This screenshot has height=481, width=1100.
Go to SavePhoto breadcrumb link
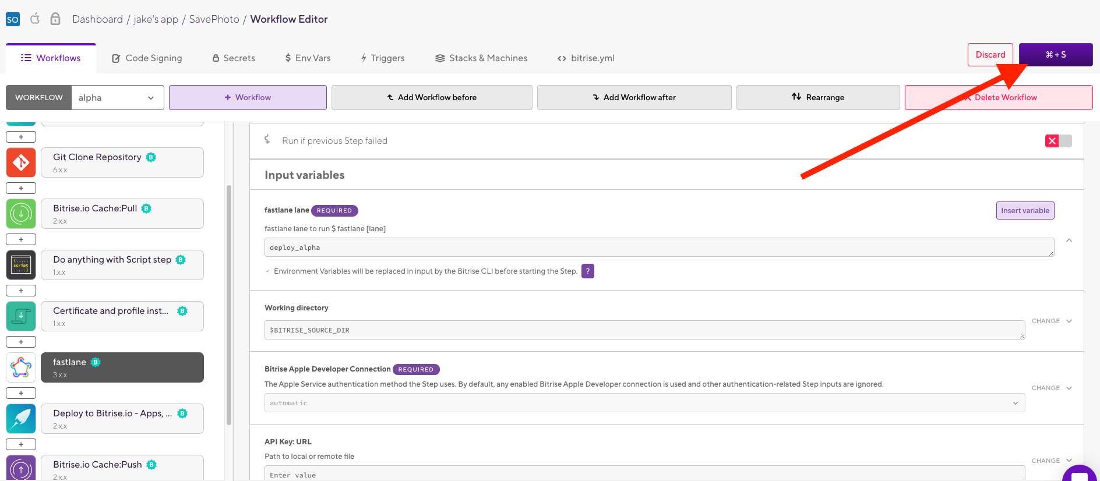click(214, 19)
